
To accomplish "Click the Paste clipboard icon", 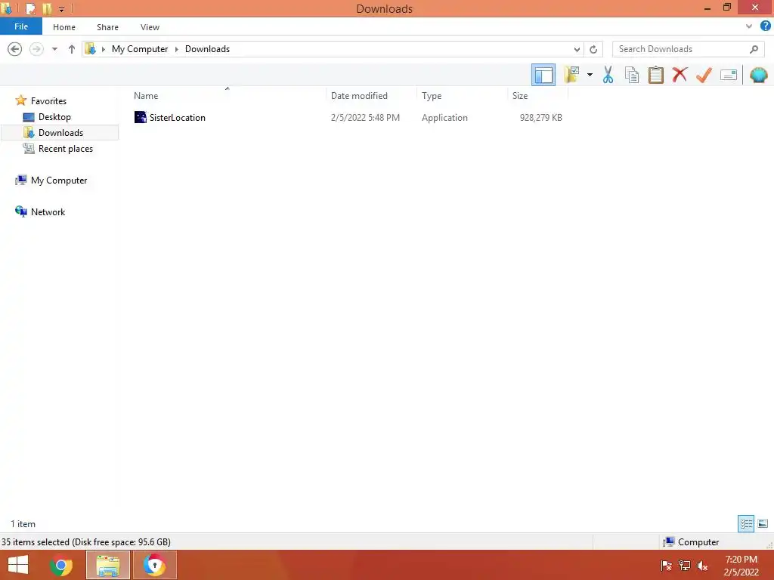I will (655, 75).
